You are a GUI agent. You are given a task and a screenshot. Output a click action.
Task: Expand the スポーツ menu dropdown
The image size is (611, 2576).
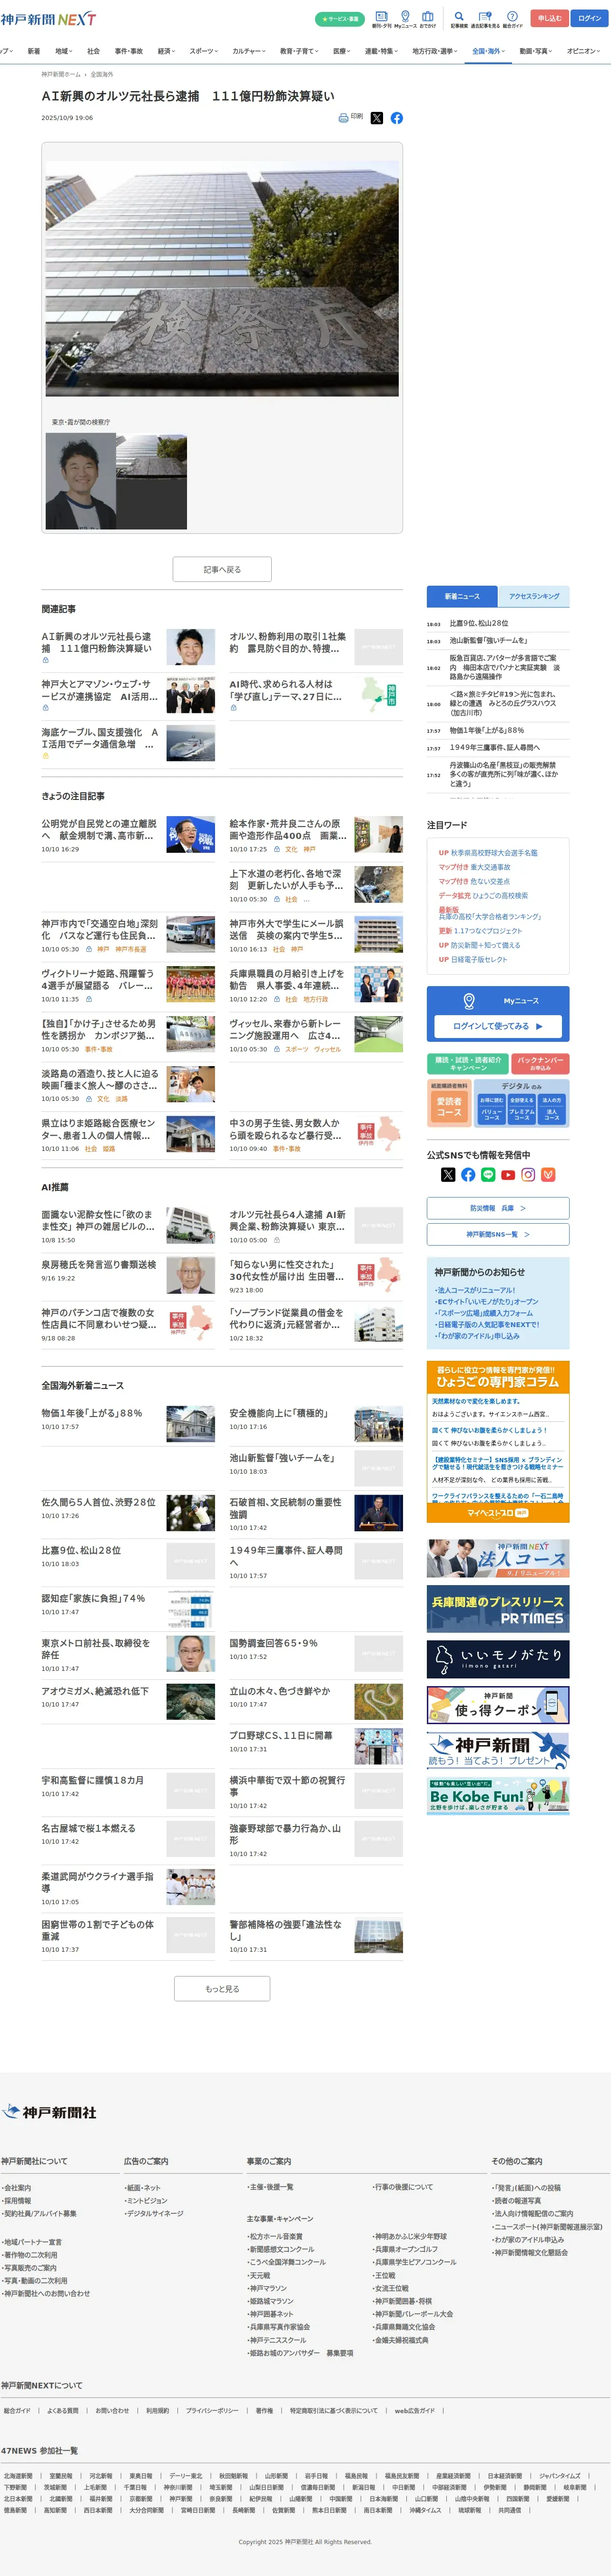[x=204, y=51]
